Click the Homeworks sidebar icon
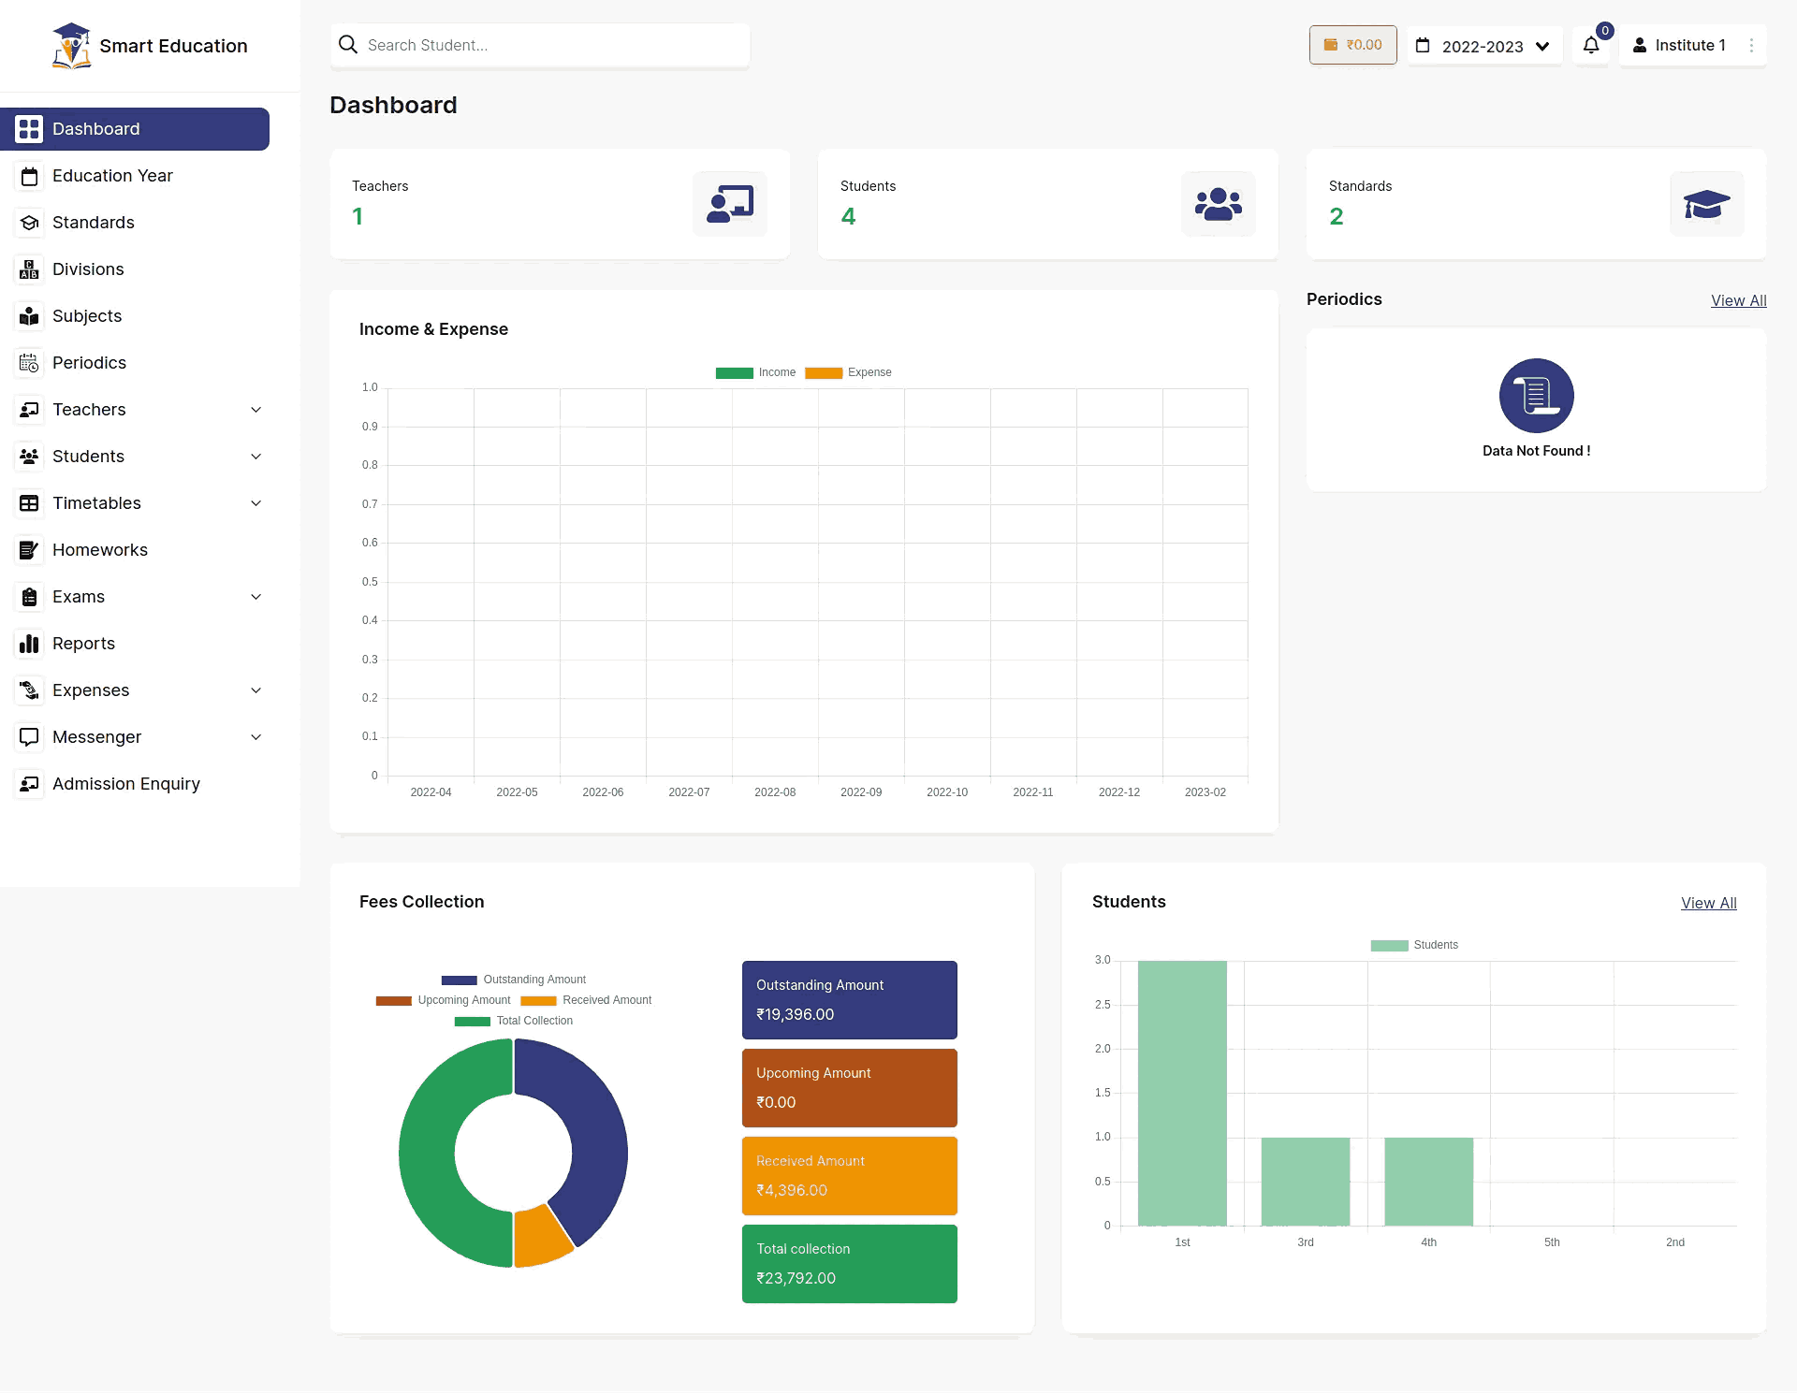This screenshot has width=1797, height=1394. pos(29,550)
